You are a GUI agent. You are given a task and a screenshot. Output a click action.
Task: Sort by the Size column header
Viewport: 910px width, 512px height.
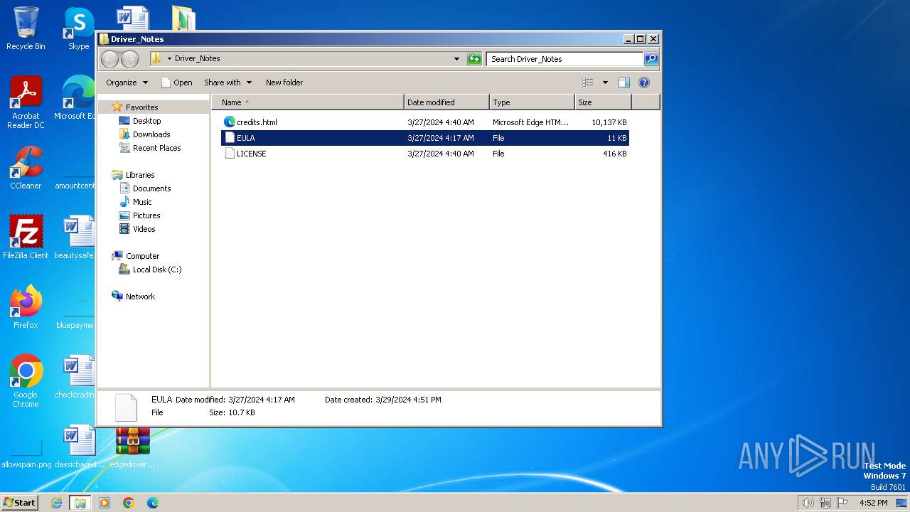pyautogui.click(x=603, y=102)
